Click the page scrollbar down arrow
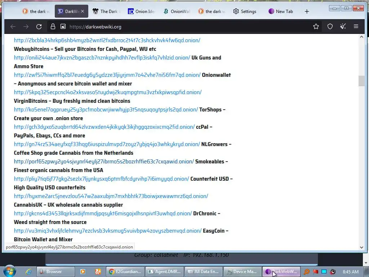Screen dimensions: 369x277 [x=361, y=247]
